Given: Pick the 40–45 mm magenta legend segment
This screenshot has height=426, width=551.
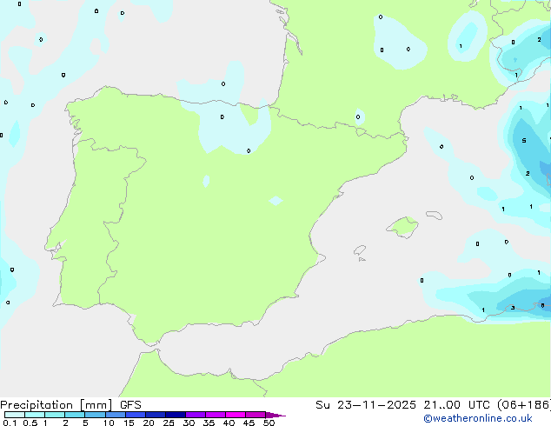Looking at the screenshot, I should click(x=236, y=415).
